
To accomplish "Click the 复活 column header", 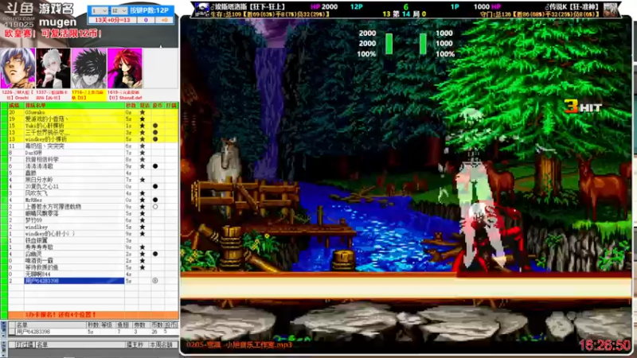I will tap(145, 106).
